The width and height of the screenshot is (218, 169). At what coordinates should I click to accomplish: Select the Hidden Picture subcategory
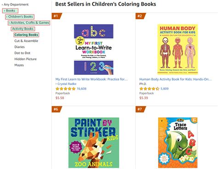[x=25, y=59]
